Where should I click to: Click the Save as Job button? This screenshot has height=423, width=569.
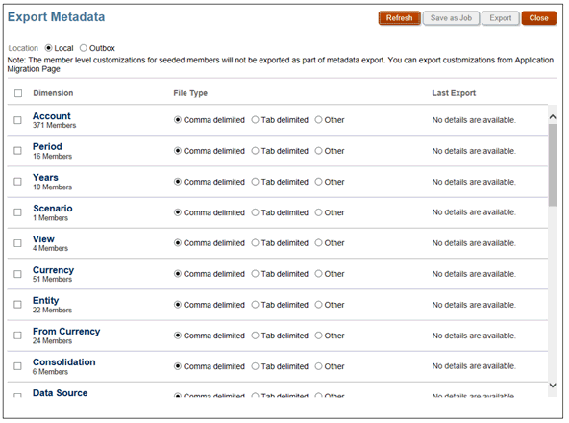[x=451, y=18]
